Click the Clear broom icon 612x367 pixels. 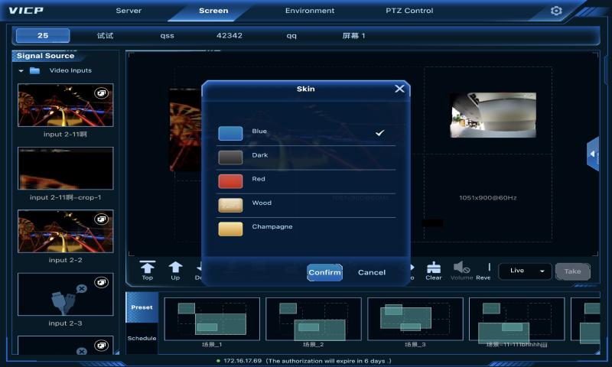433,268
